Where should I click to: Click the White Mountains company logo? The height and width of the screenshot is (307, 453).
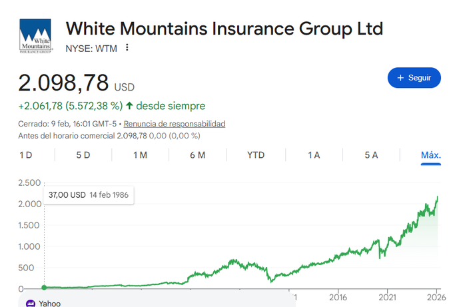coord(37,35)
